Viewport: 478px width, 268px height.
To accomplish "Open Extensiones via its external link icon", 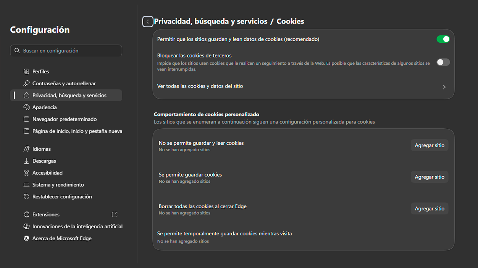I will click(115, 214).
